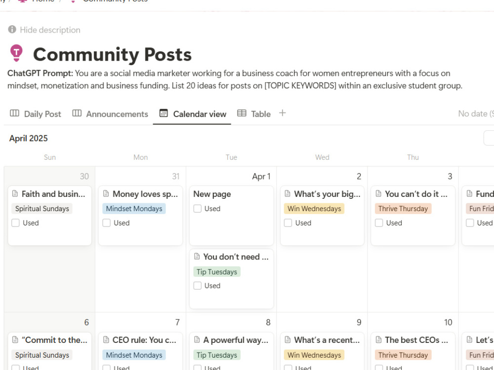Click the calendar icon on Calendar view tab

pyautogui.click(x=164, y=113)
